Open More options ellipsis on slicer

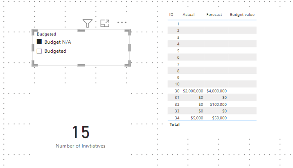coord(122,22)
